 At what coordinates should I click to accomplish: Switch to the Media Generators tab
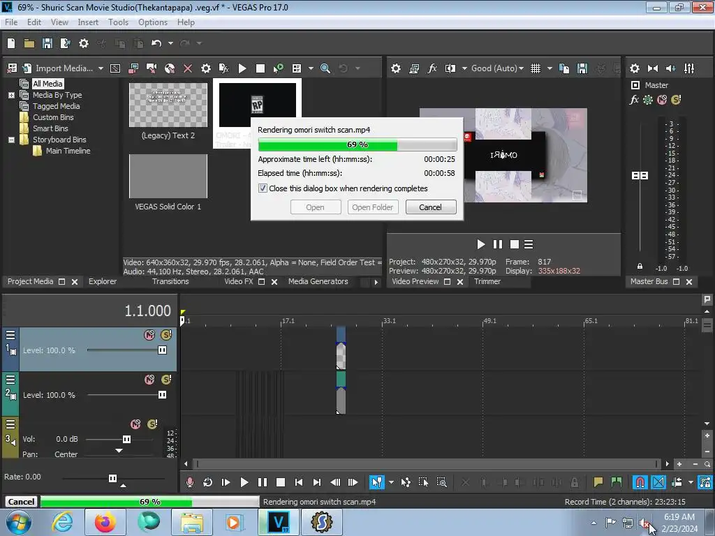(318, 282)
